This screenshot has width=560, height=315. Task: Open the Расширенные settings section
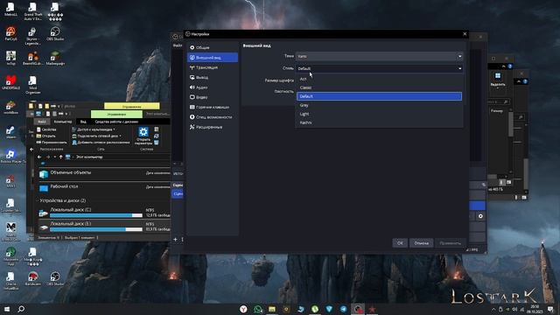tap(213, 127)
